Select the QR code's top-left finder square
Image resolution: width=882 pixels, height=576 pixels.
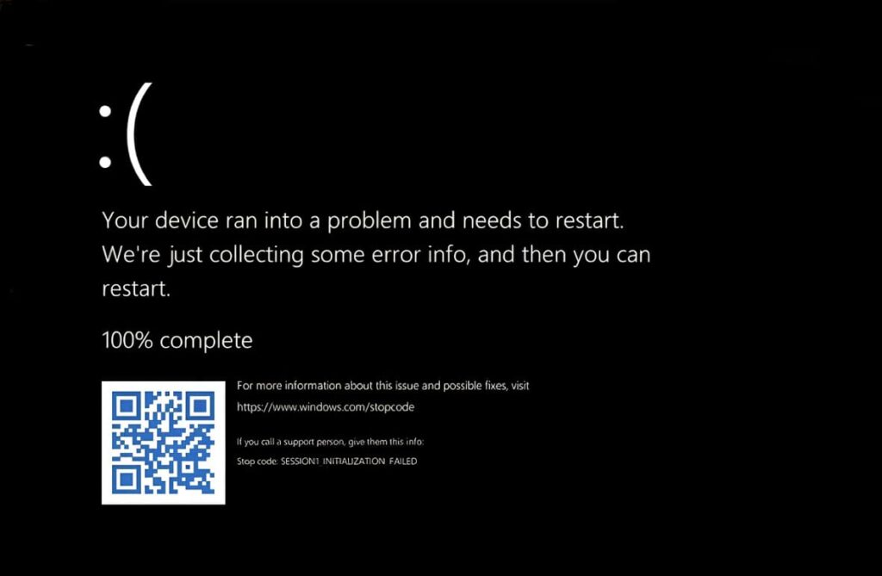(x=127, y=406)
